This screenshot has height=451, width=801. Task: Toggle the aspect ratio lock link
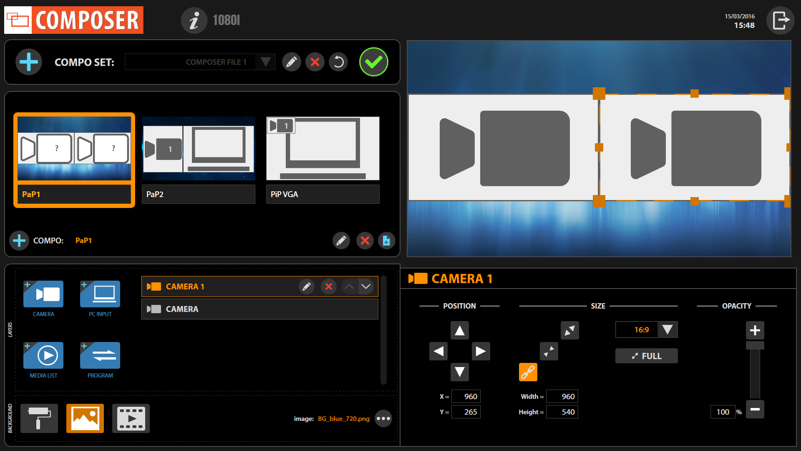(x=528, y=372)
